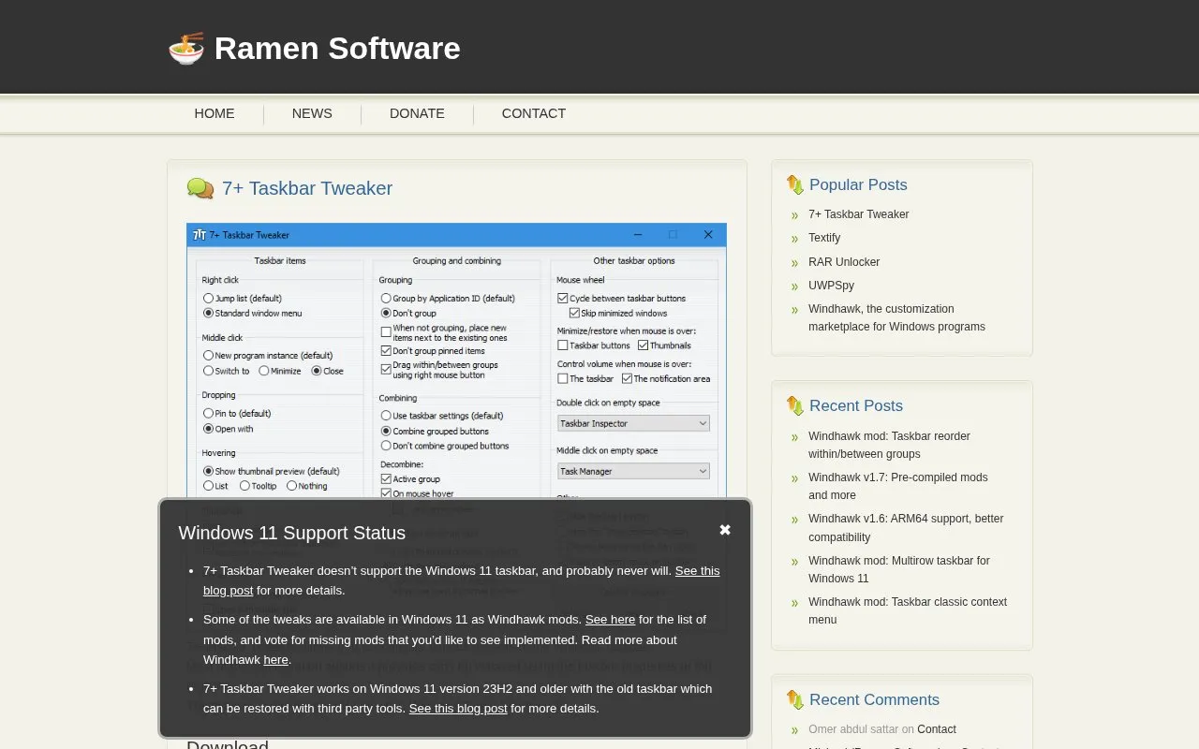Open the 'Taskbar Inspector' dropdown in the screenshot
The width and height of the screenshot is (1199, 749).
(633, 423)
